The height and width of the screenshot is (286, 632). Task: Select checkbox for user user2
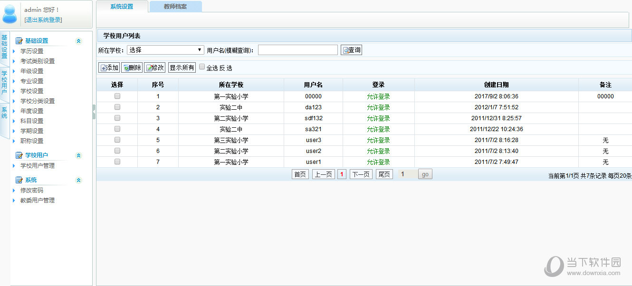117,151
